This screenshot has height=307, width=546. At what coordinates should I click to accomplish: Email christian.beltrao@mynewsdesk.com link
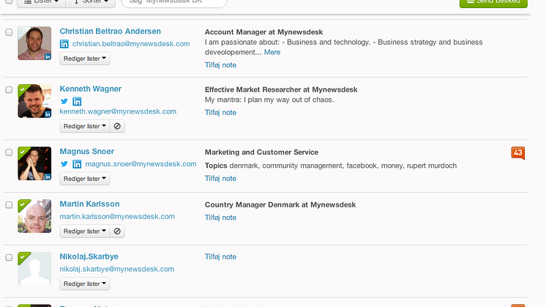131,44
